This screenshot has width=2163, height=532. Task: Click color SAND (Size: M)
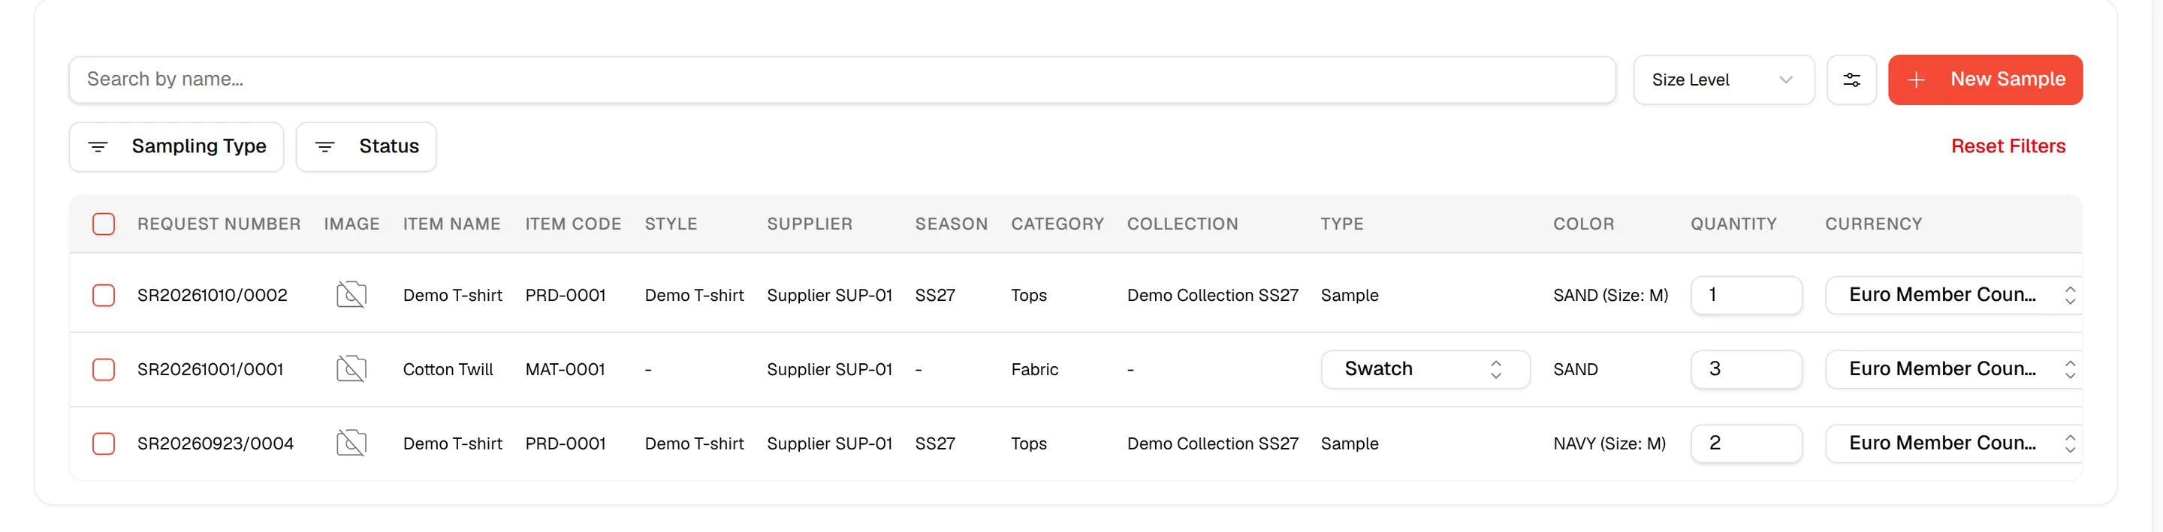click(x=1610, y=296)
